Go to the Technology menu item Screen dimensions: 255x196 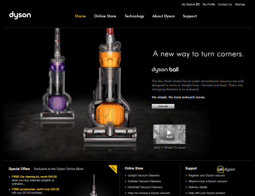click(134, 16)
